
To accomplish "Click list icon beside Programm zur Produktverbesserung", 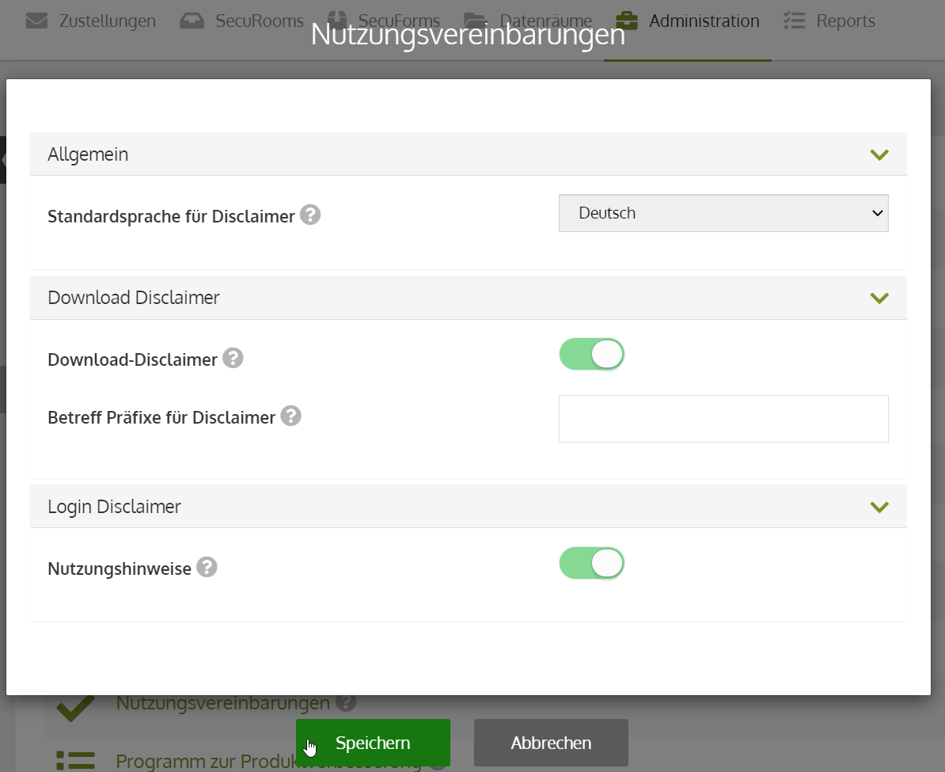I will 75,760.
